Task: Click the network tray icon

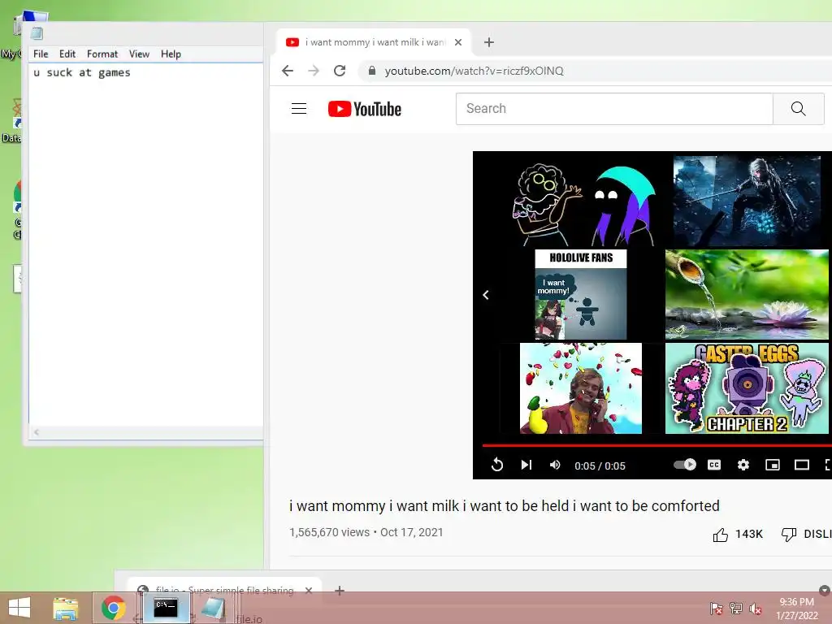Action: click(736, 609)
